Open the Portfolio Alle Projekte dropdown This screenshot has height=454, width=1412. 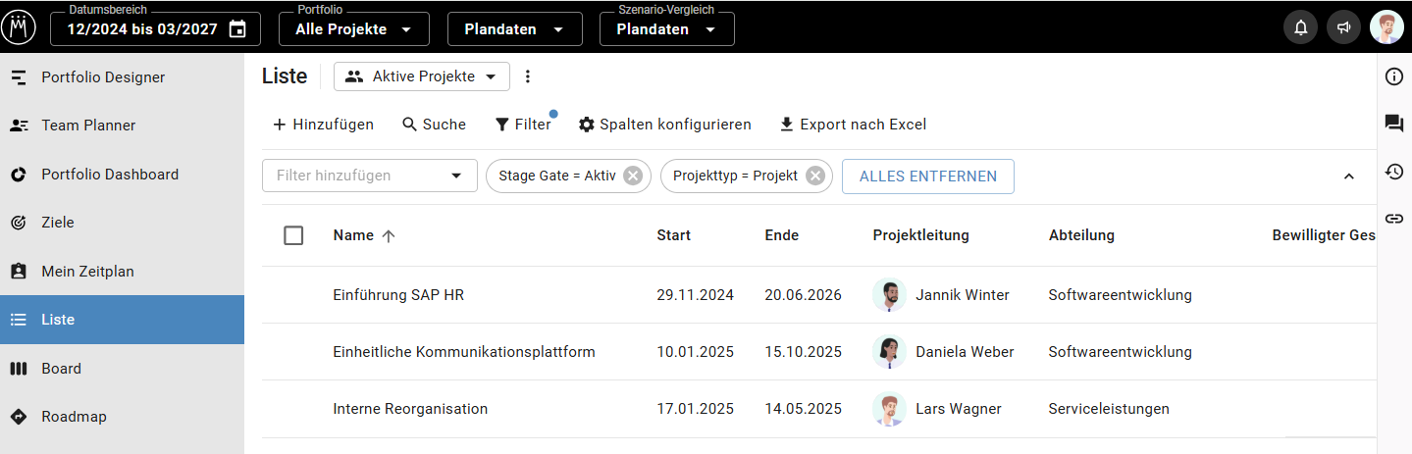point(353,28)
